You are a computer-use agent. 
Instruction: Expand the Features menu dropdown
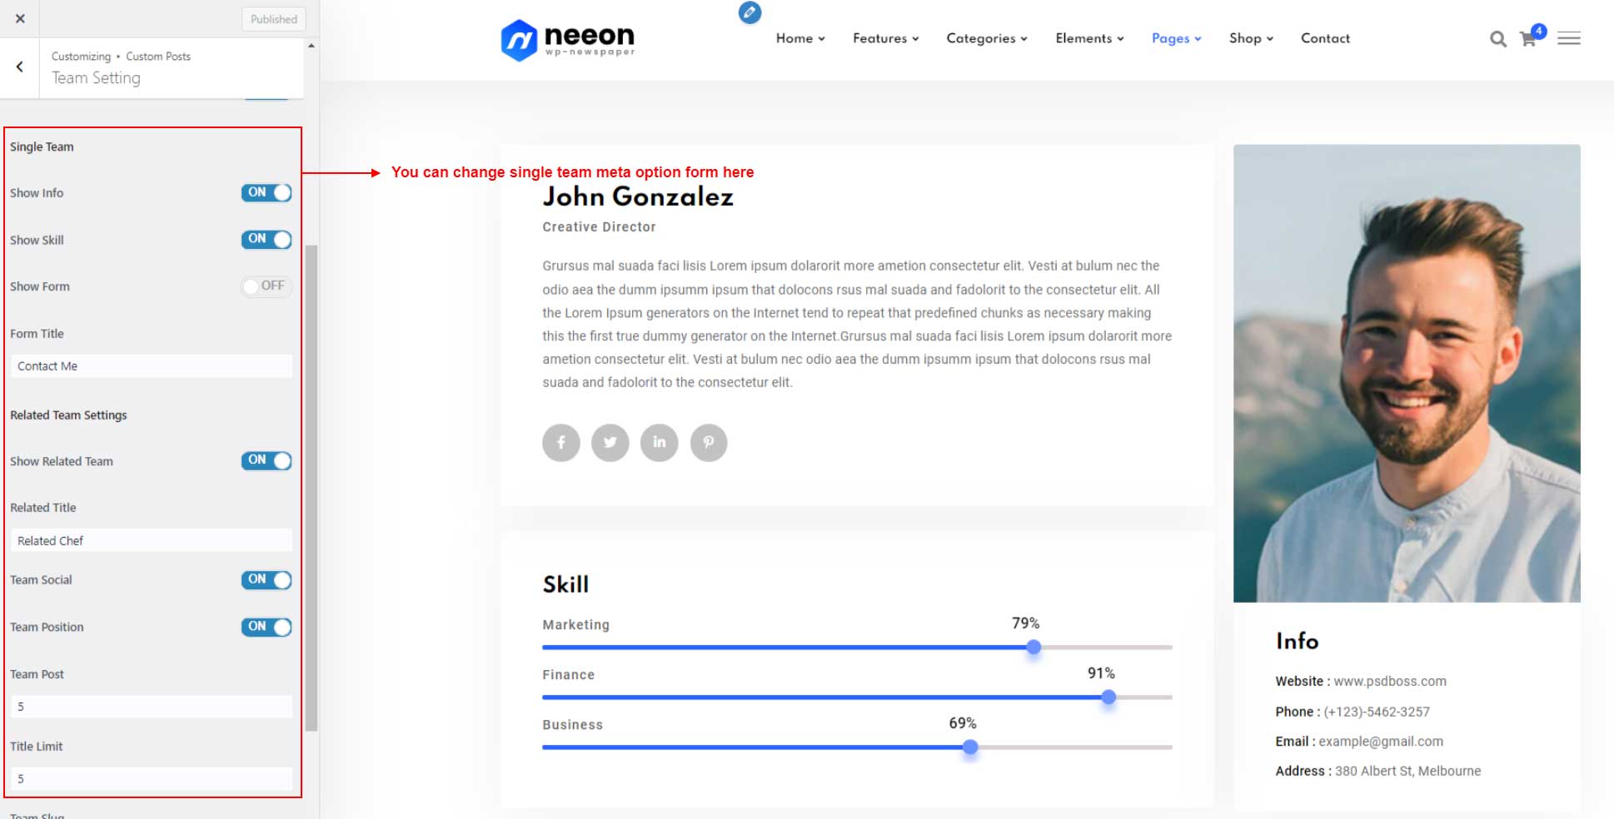[886, 38]
